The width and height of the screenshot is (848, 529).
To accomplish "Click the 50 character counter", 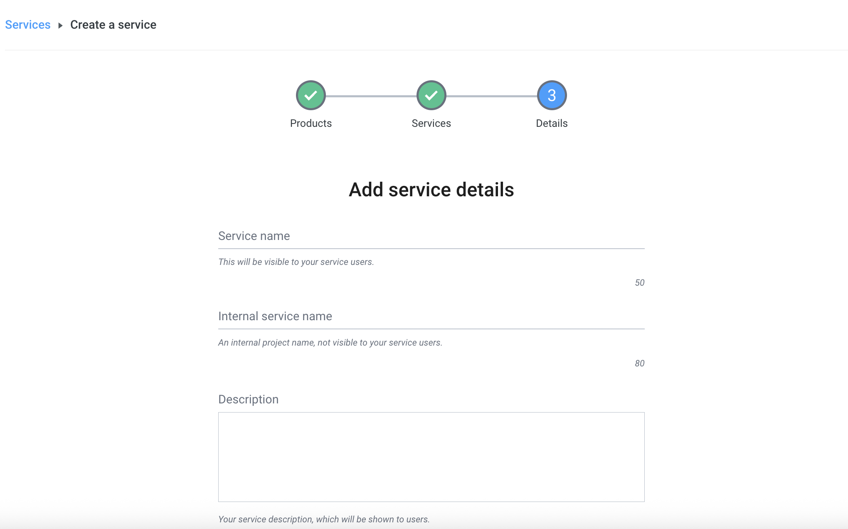I will 639,283.
